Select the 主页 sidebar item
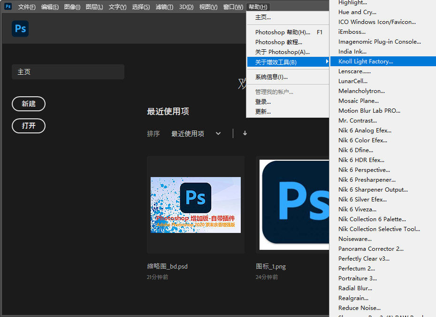The height and width of the screenshot is (317, 436). (x=68, y=72)
